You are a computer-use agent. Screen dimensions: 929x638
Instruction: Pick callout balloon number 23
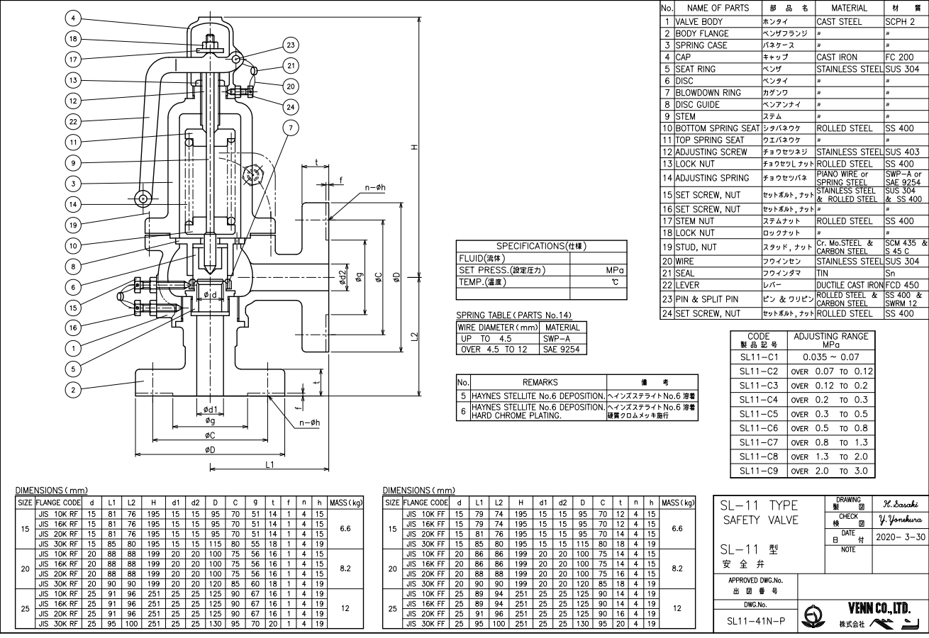pyautogui.click(x=290, y=45)
